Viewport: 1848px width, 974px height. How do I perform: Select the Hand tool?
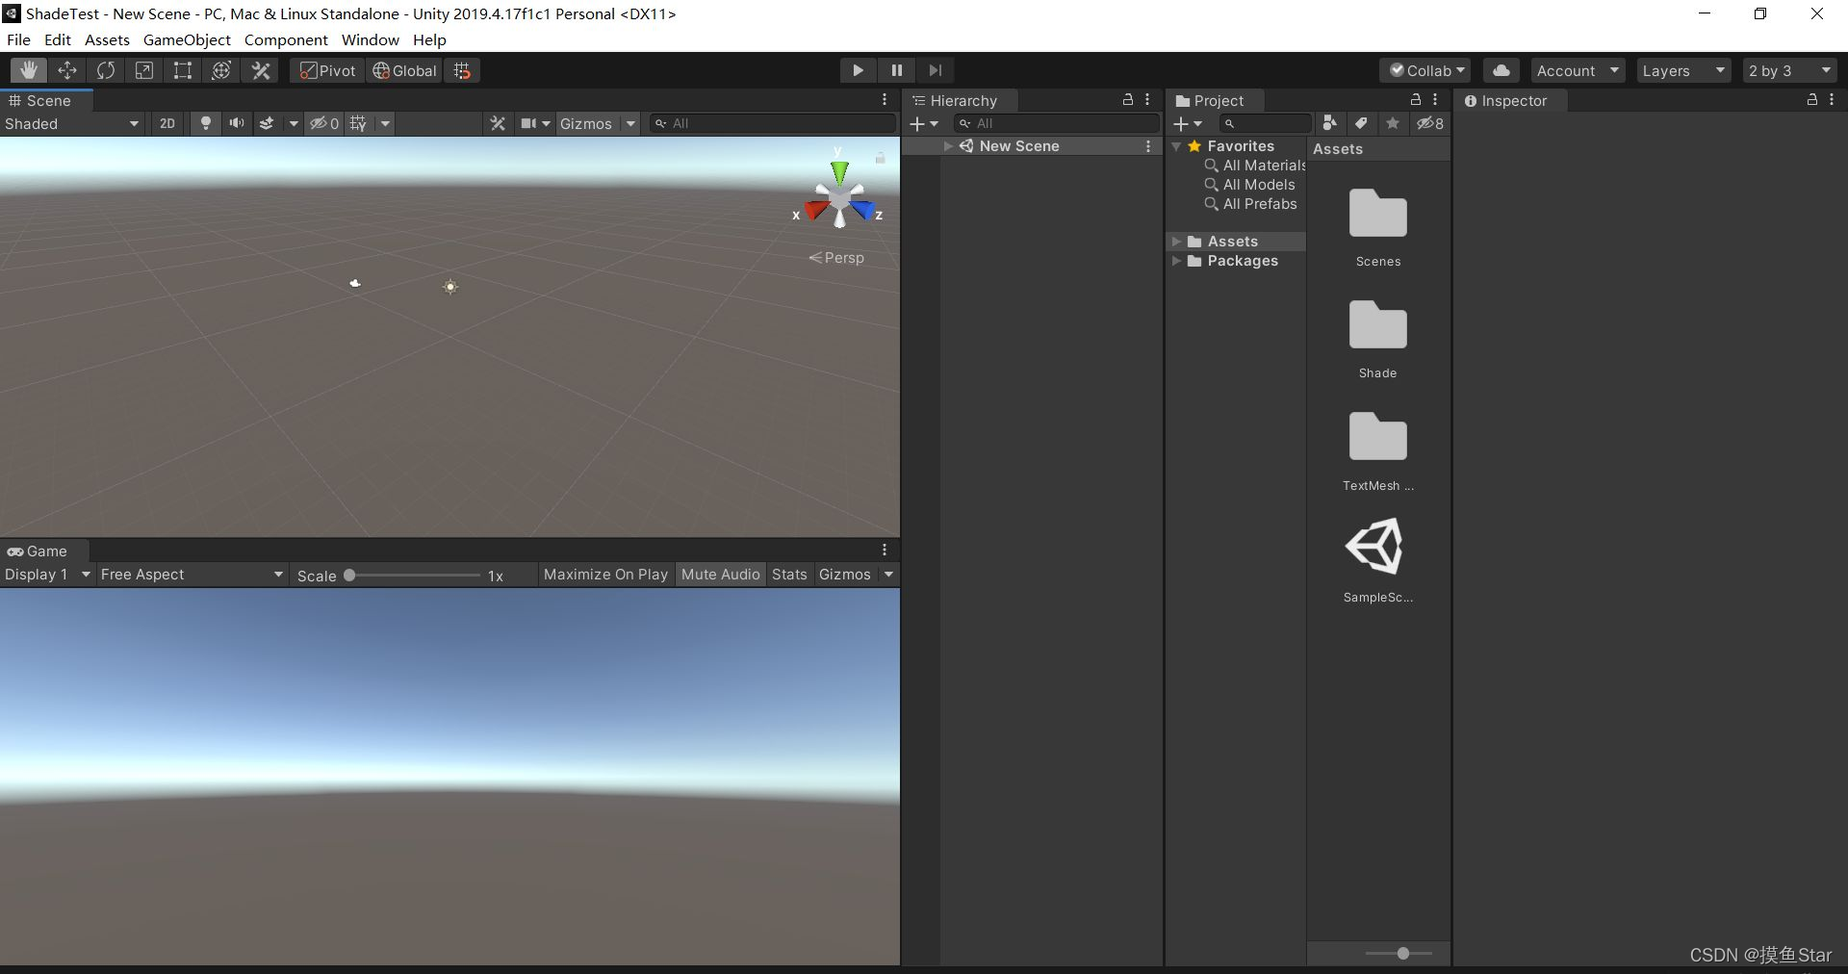tap(29, 70)
